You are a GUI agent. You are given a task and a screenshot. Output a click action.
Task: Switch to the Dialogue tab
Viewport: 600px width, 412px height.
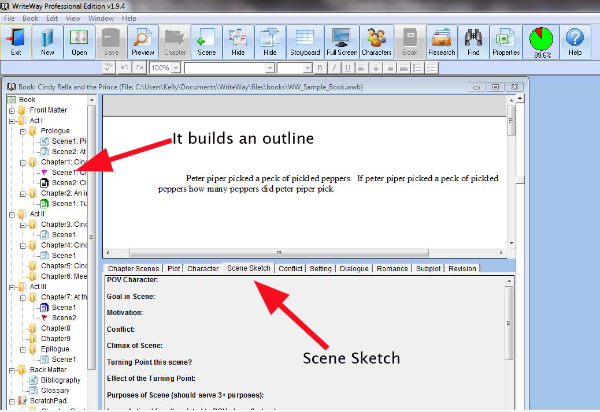(x=354, y=268)
